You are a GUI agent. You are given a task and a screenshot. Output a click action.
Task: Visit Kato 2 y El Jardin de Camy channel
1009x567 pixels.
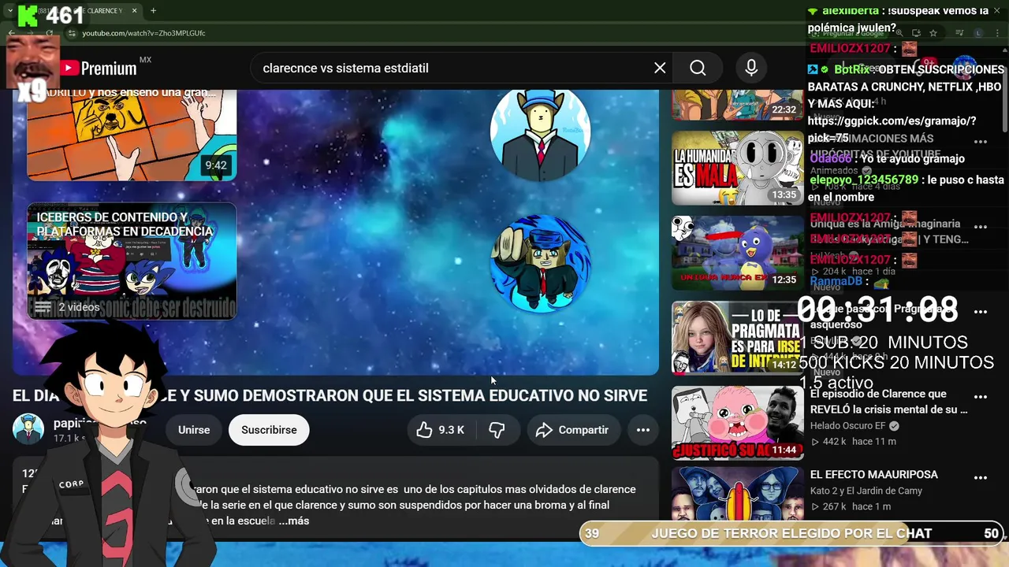point(866,491)
